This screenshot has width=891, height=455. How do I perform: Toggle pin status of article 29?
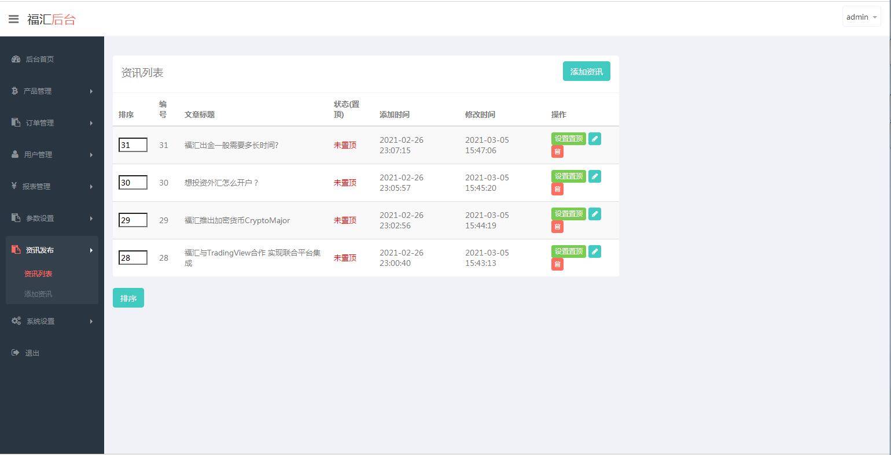coord(345,220)
